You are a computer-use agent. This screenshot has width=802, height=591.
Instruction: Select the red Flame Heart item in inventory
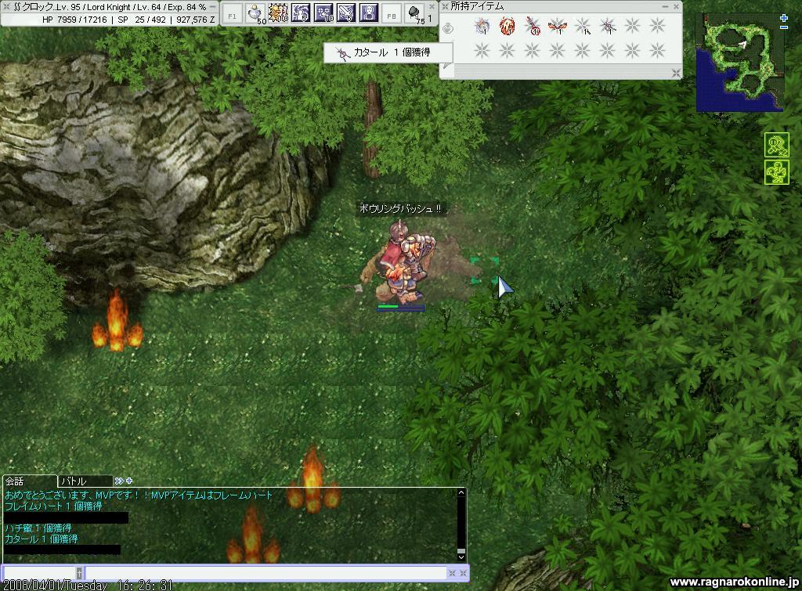(507, 25)
